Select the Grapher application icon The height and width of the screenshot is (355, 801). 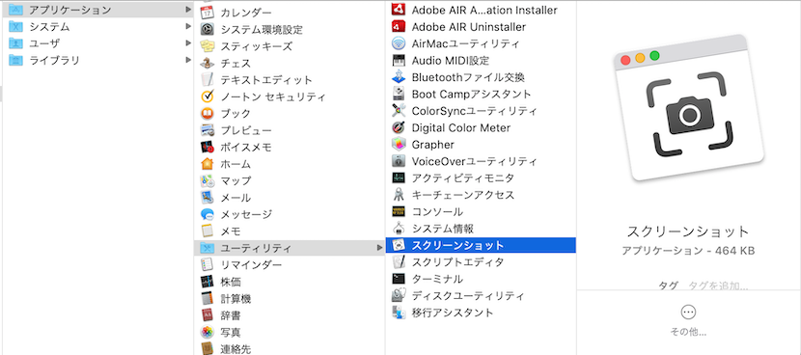coord(399,145)
